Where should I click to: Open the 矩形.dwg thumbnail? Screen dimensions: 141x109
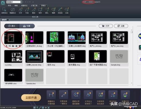coord(56,56)
